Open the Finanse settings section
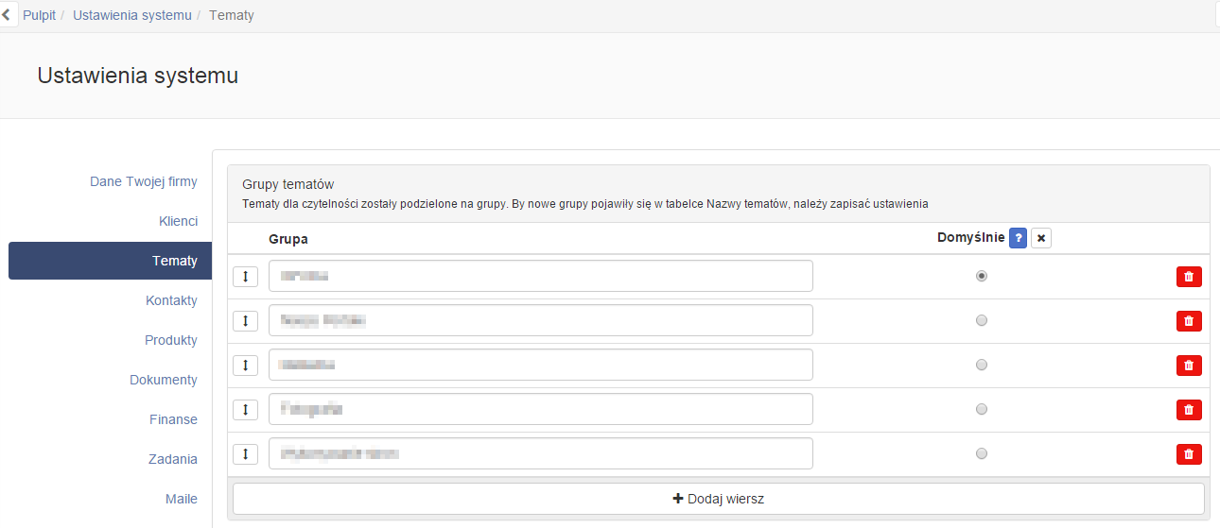Viewport: 1220px width, 528px height. pyautogui.click(x=173, y=419)
